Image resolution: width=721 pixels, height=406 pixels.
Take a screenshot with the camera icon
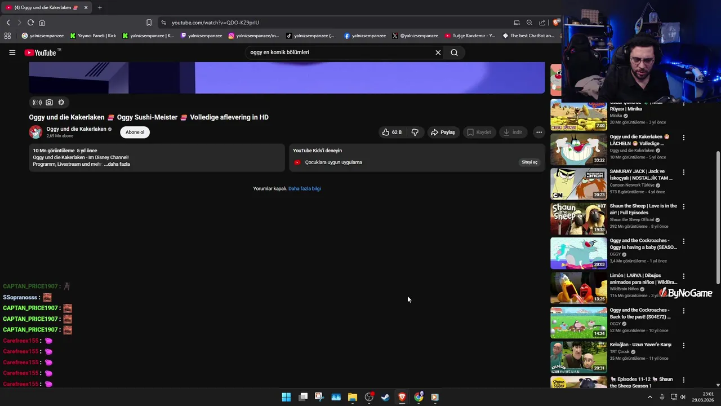[49, 102]
